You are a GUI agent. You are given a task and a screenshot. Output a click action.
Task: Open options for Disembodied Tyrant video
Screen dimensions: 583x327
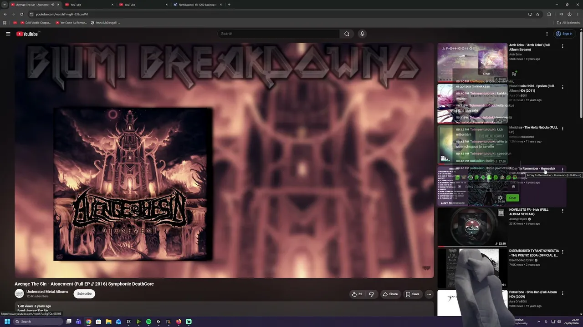point(563,252)
